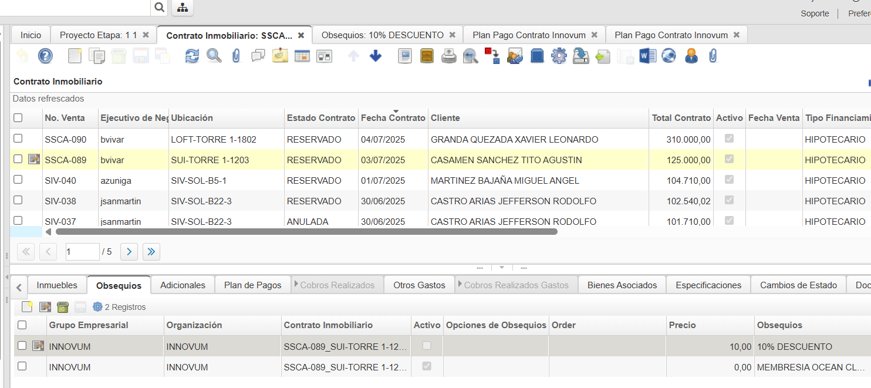Open the yellow sticky note icon
The width and height of the screenshot is (871, 388).
(x=280, y=56)
